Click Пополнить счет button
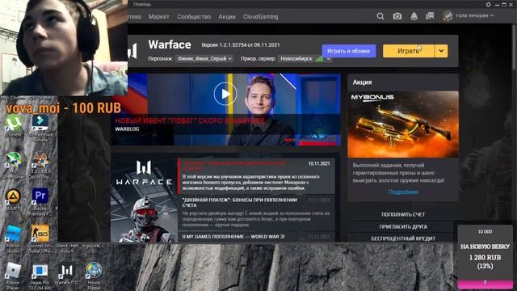This screenshot has height=291, width=517. tap(403, 214)
